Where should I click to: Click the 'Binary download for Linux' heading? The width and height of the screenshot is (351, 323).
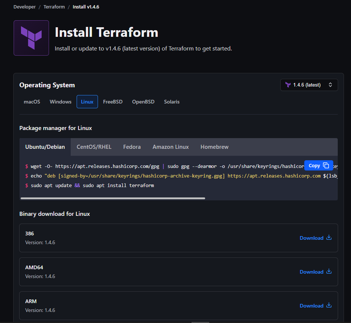55,214
